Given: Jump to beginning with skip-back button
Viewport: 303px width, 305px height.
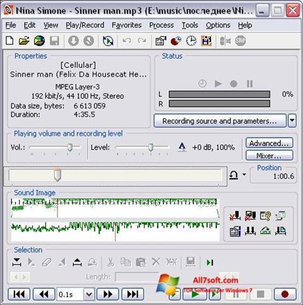Looking at the screenshot, I should 19,294.
